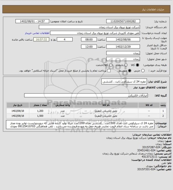
Task: Click the buyer organization name field
Action: [x=89, y=27]
